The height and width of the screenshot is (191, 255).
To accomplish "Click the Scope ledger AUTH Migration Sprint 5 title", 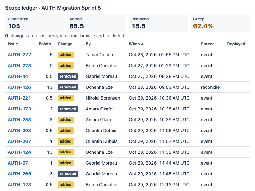I will [x=53, y=8].
